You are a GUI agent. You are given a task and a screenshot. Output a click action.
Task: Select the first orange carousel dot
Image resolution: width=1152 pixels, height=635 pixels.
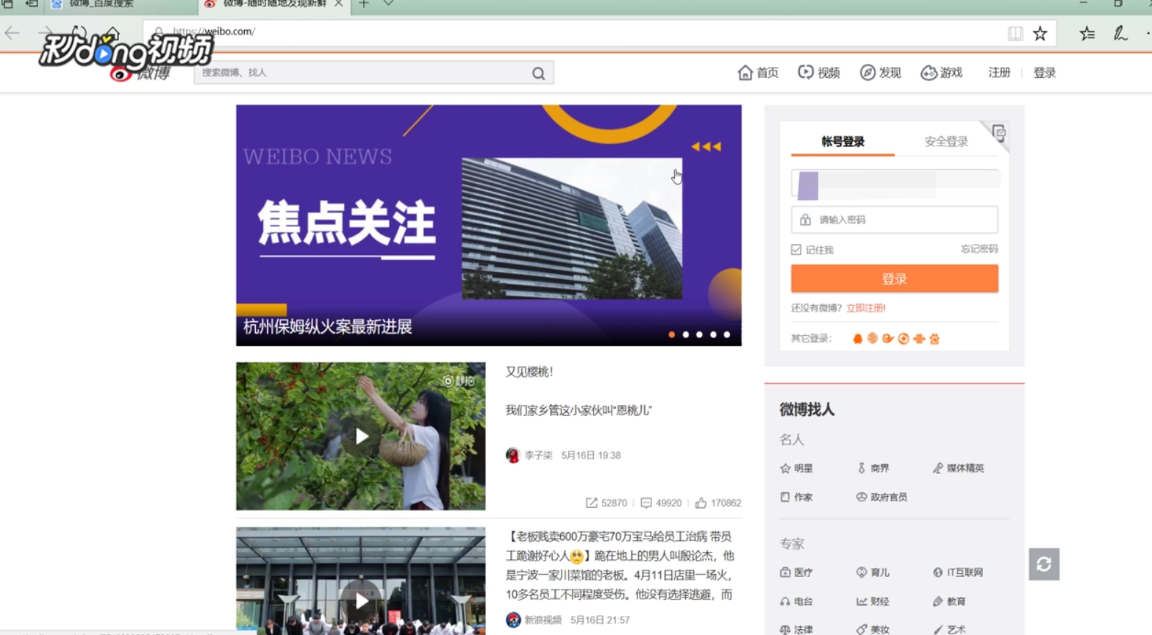point(672,334)
